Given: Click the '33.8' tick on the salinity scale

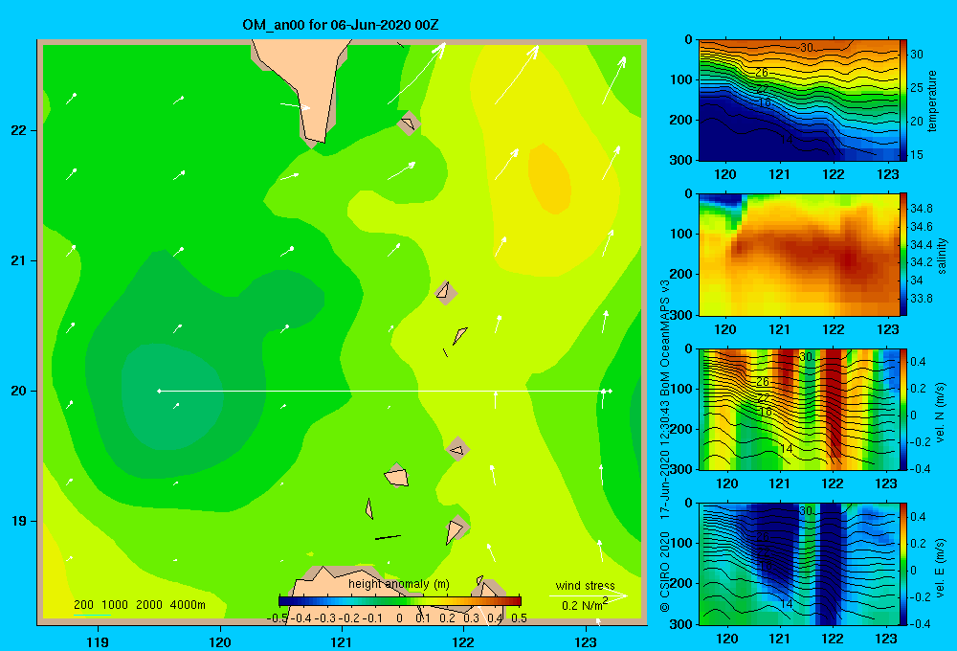Looking at the screenshot, I should click(x=921, y=299).
